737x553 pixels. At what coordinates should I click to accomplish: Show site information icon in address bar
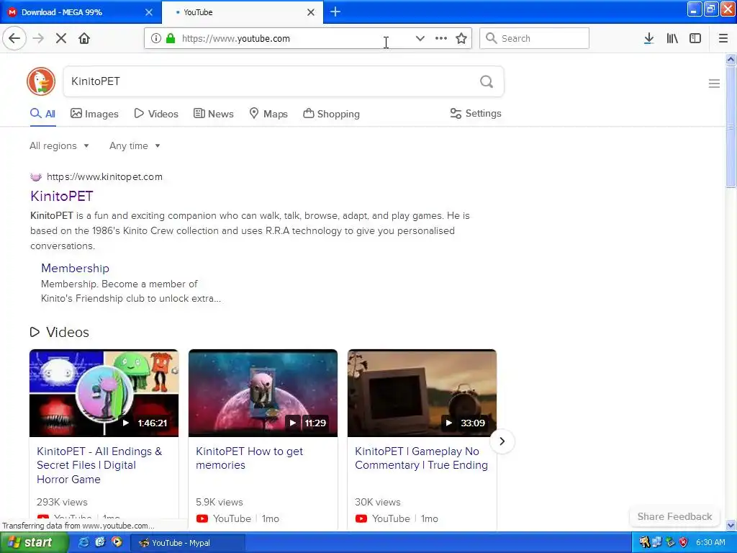[155, 39]
